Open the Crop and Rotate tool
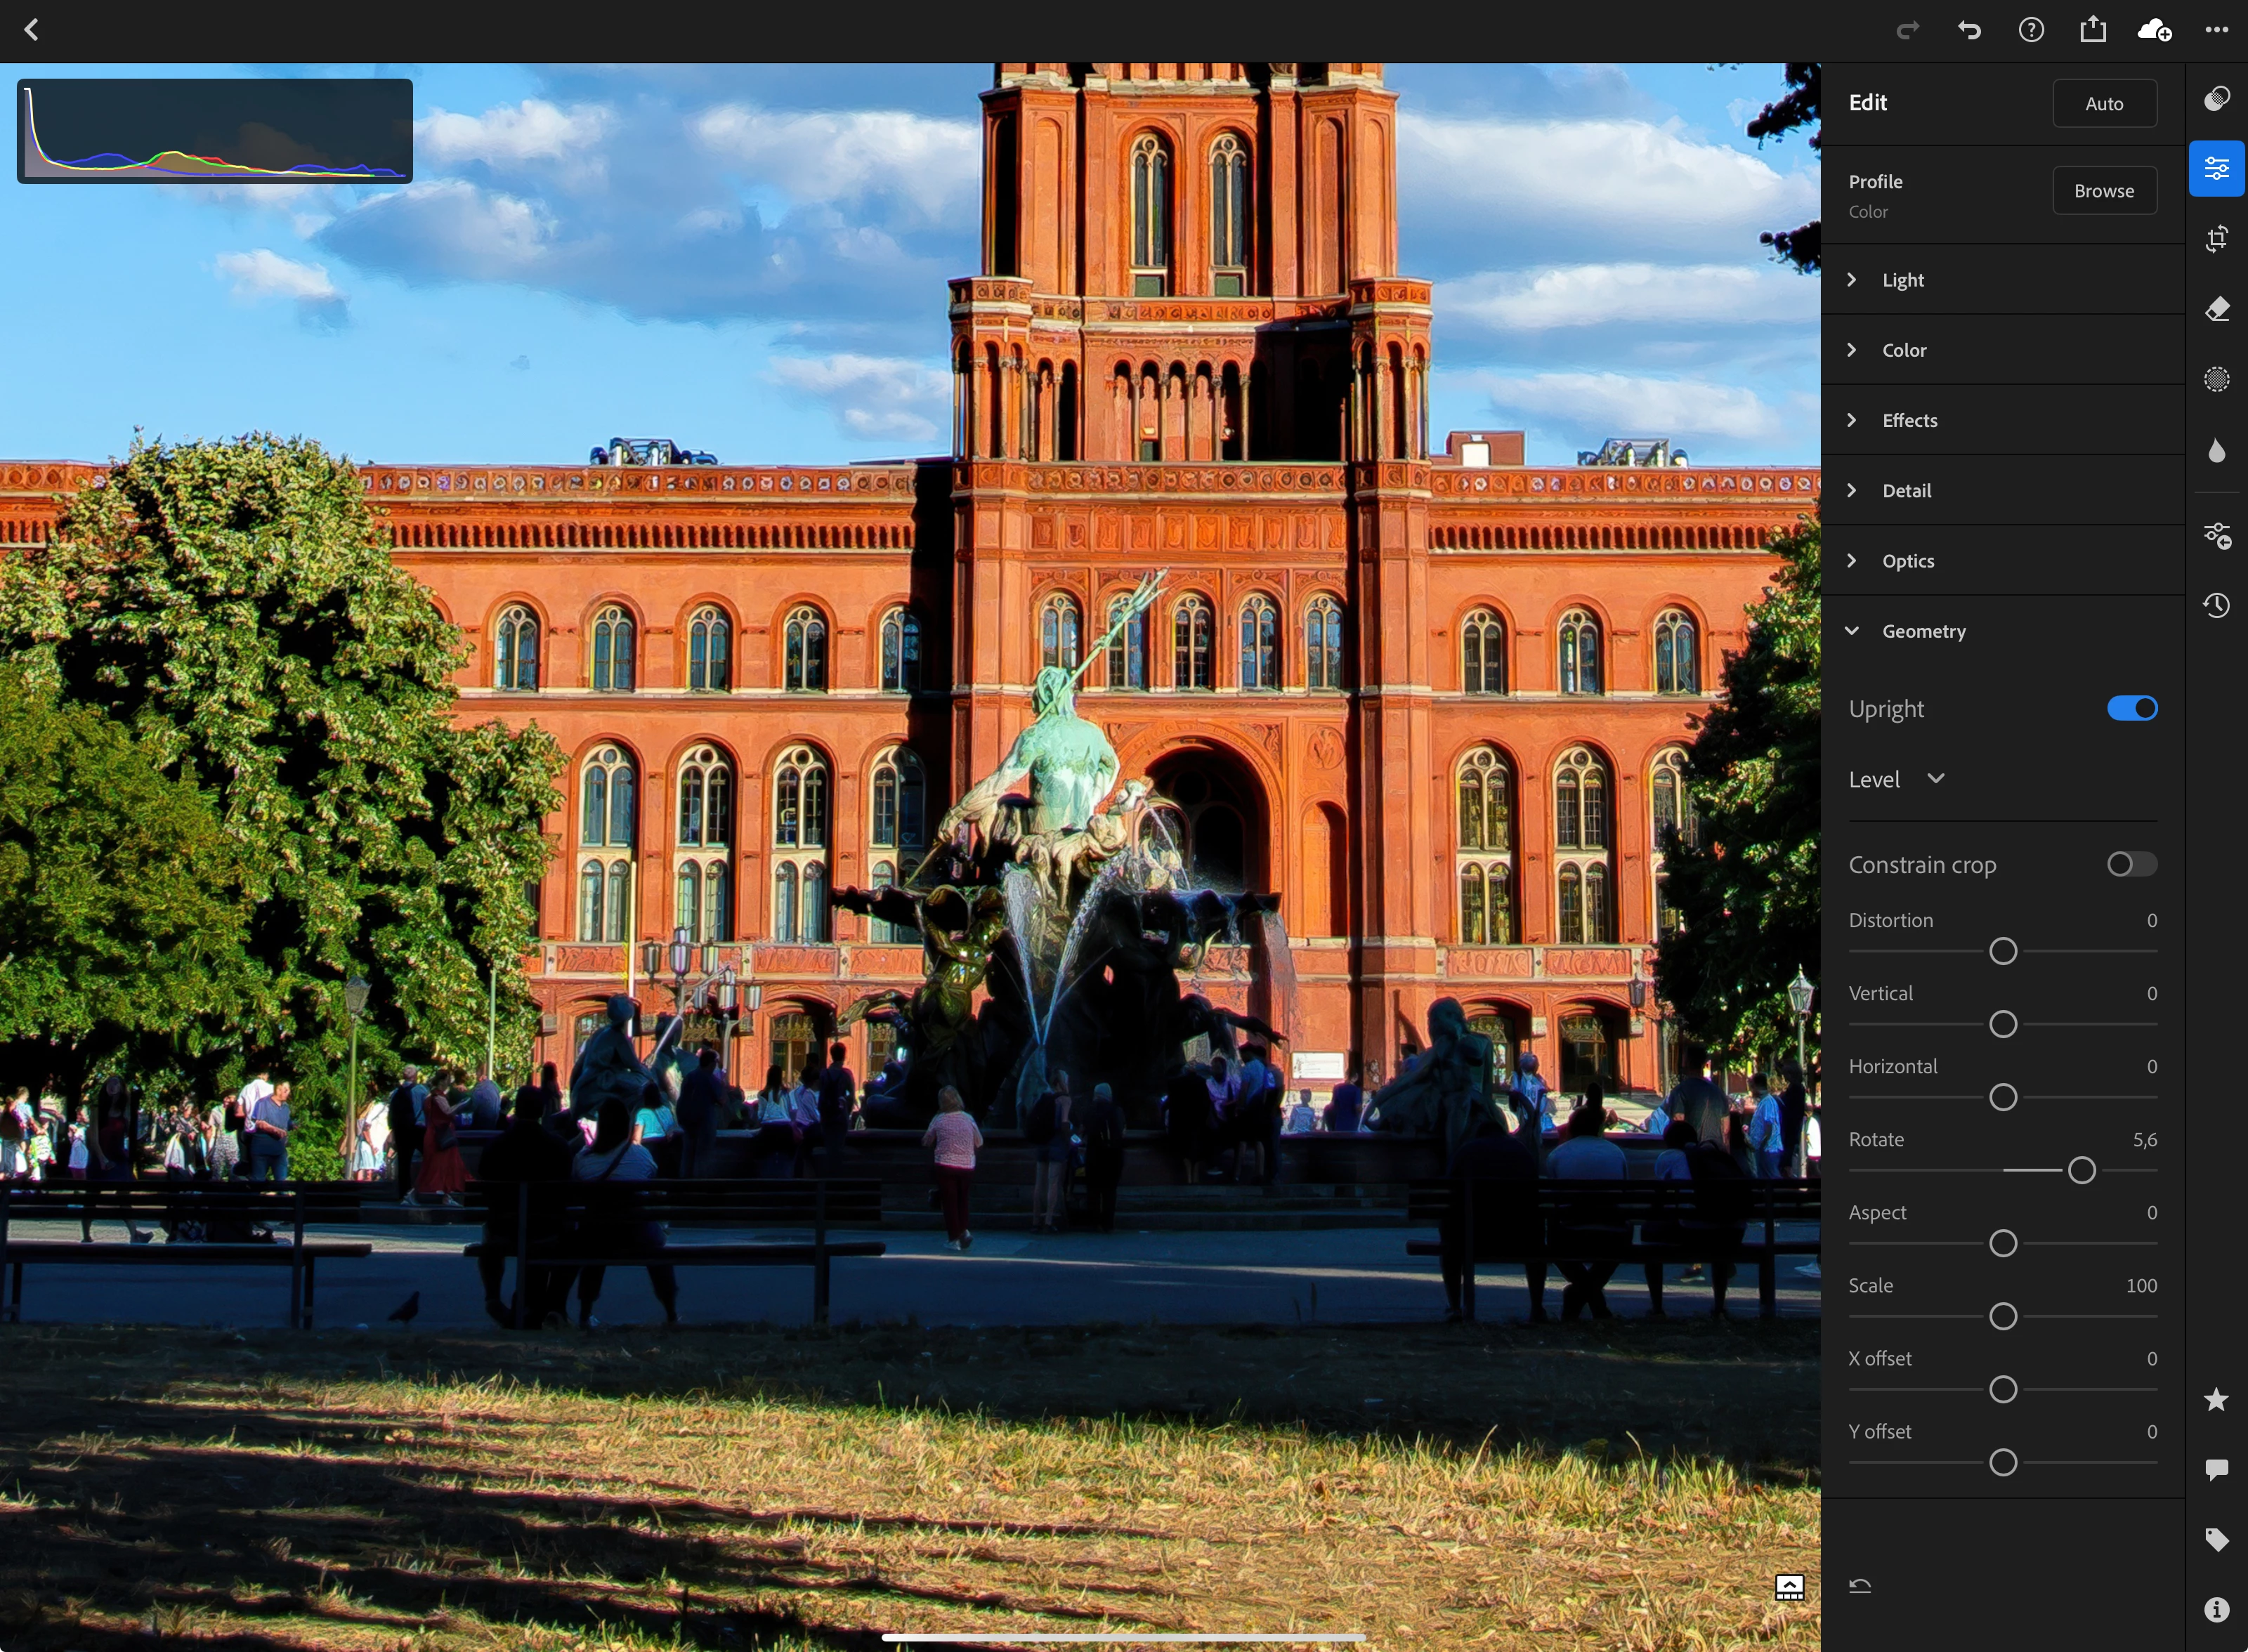Screen dimensions: 2248x1652 tap(2216, 238)
